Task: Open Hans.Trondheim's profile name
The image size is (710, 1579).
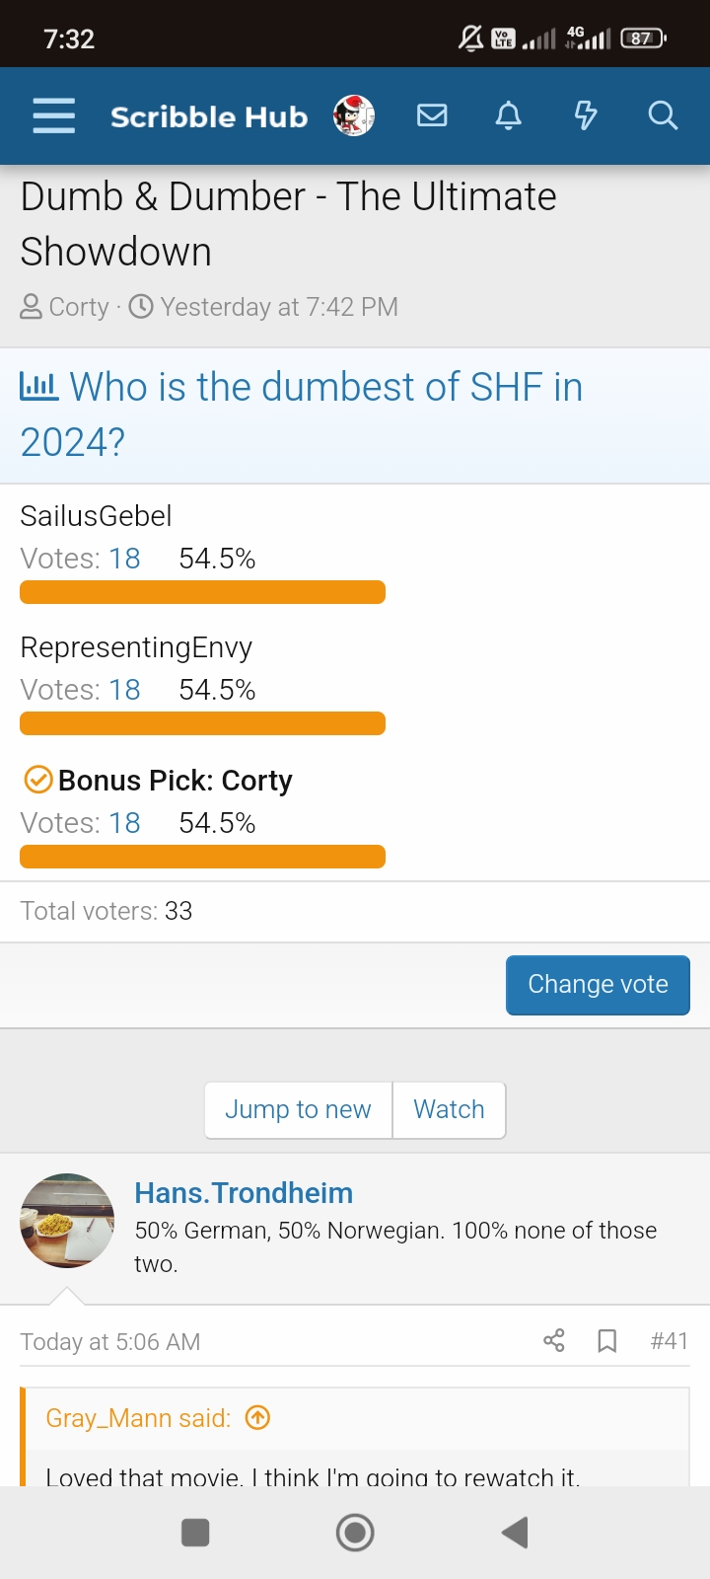Action: (x=244, y=1193)
